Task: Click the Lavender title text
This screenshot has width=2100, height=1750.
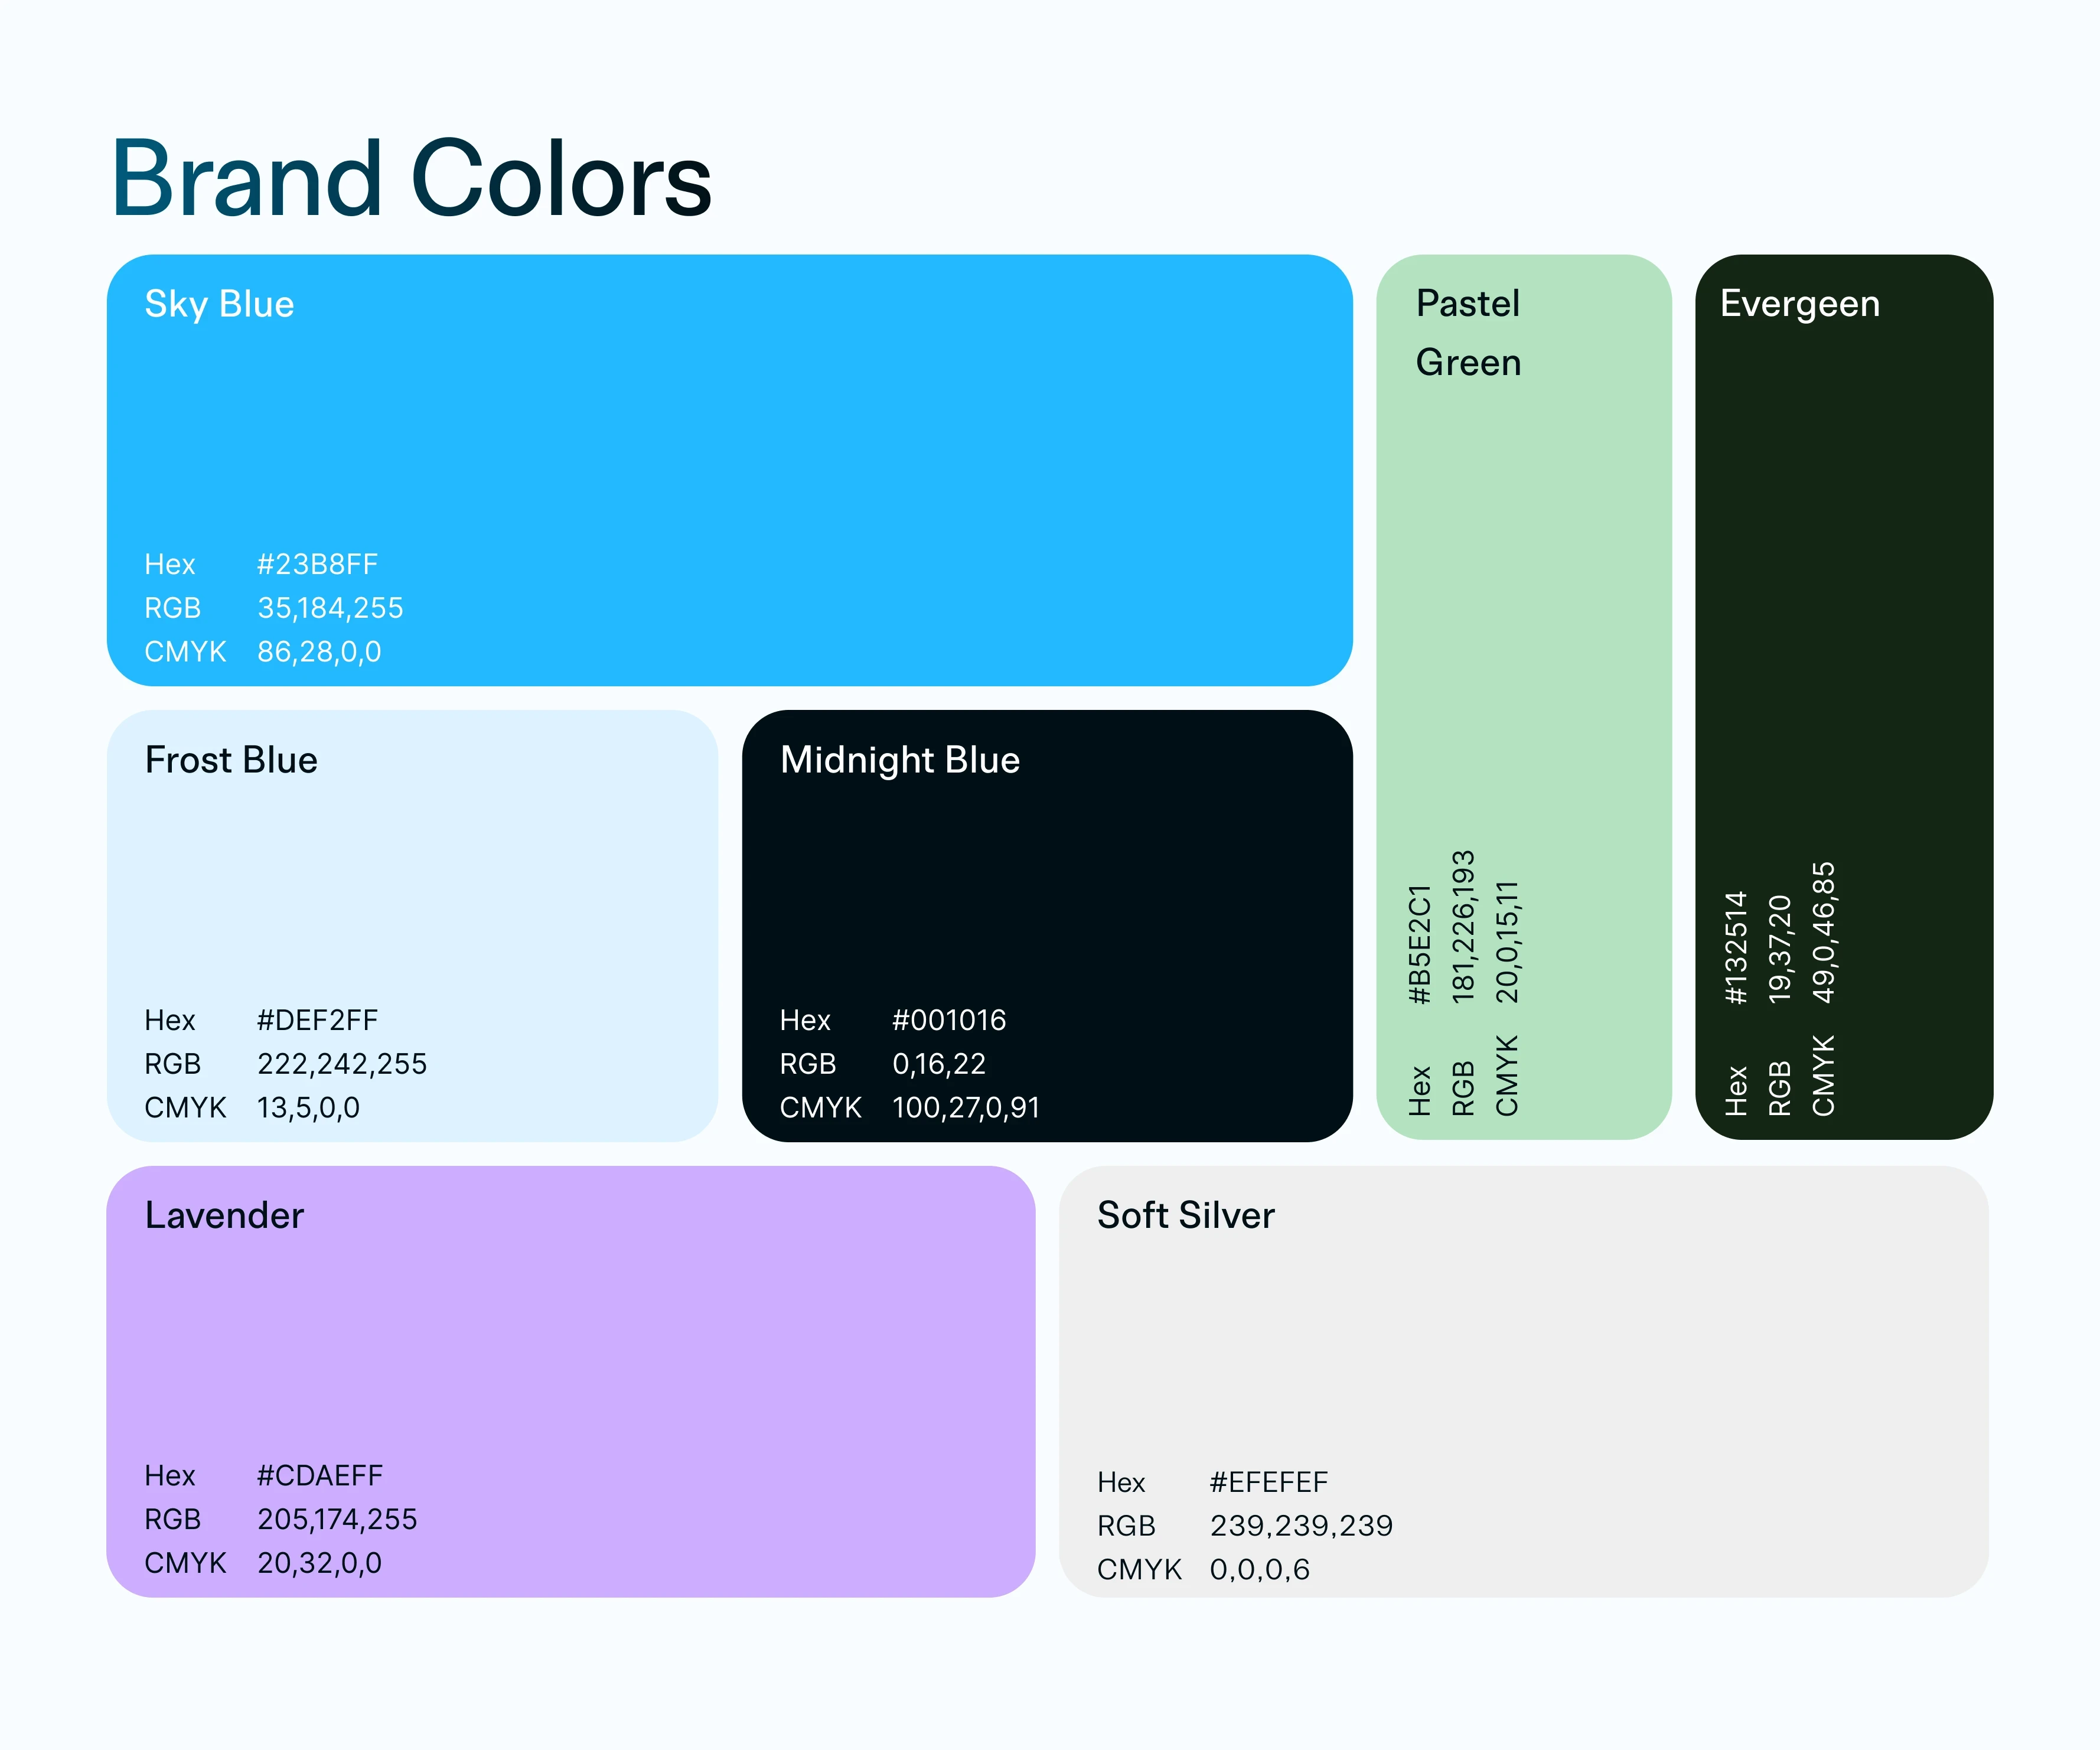Action: pos(224,1215)
